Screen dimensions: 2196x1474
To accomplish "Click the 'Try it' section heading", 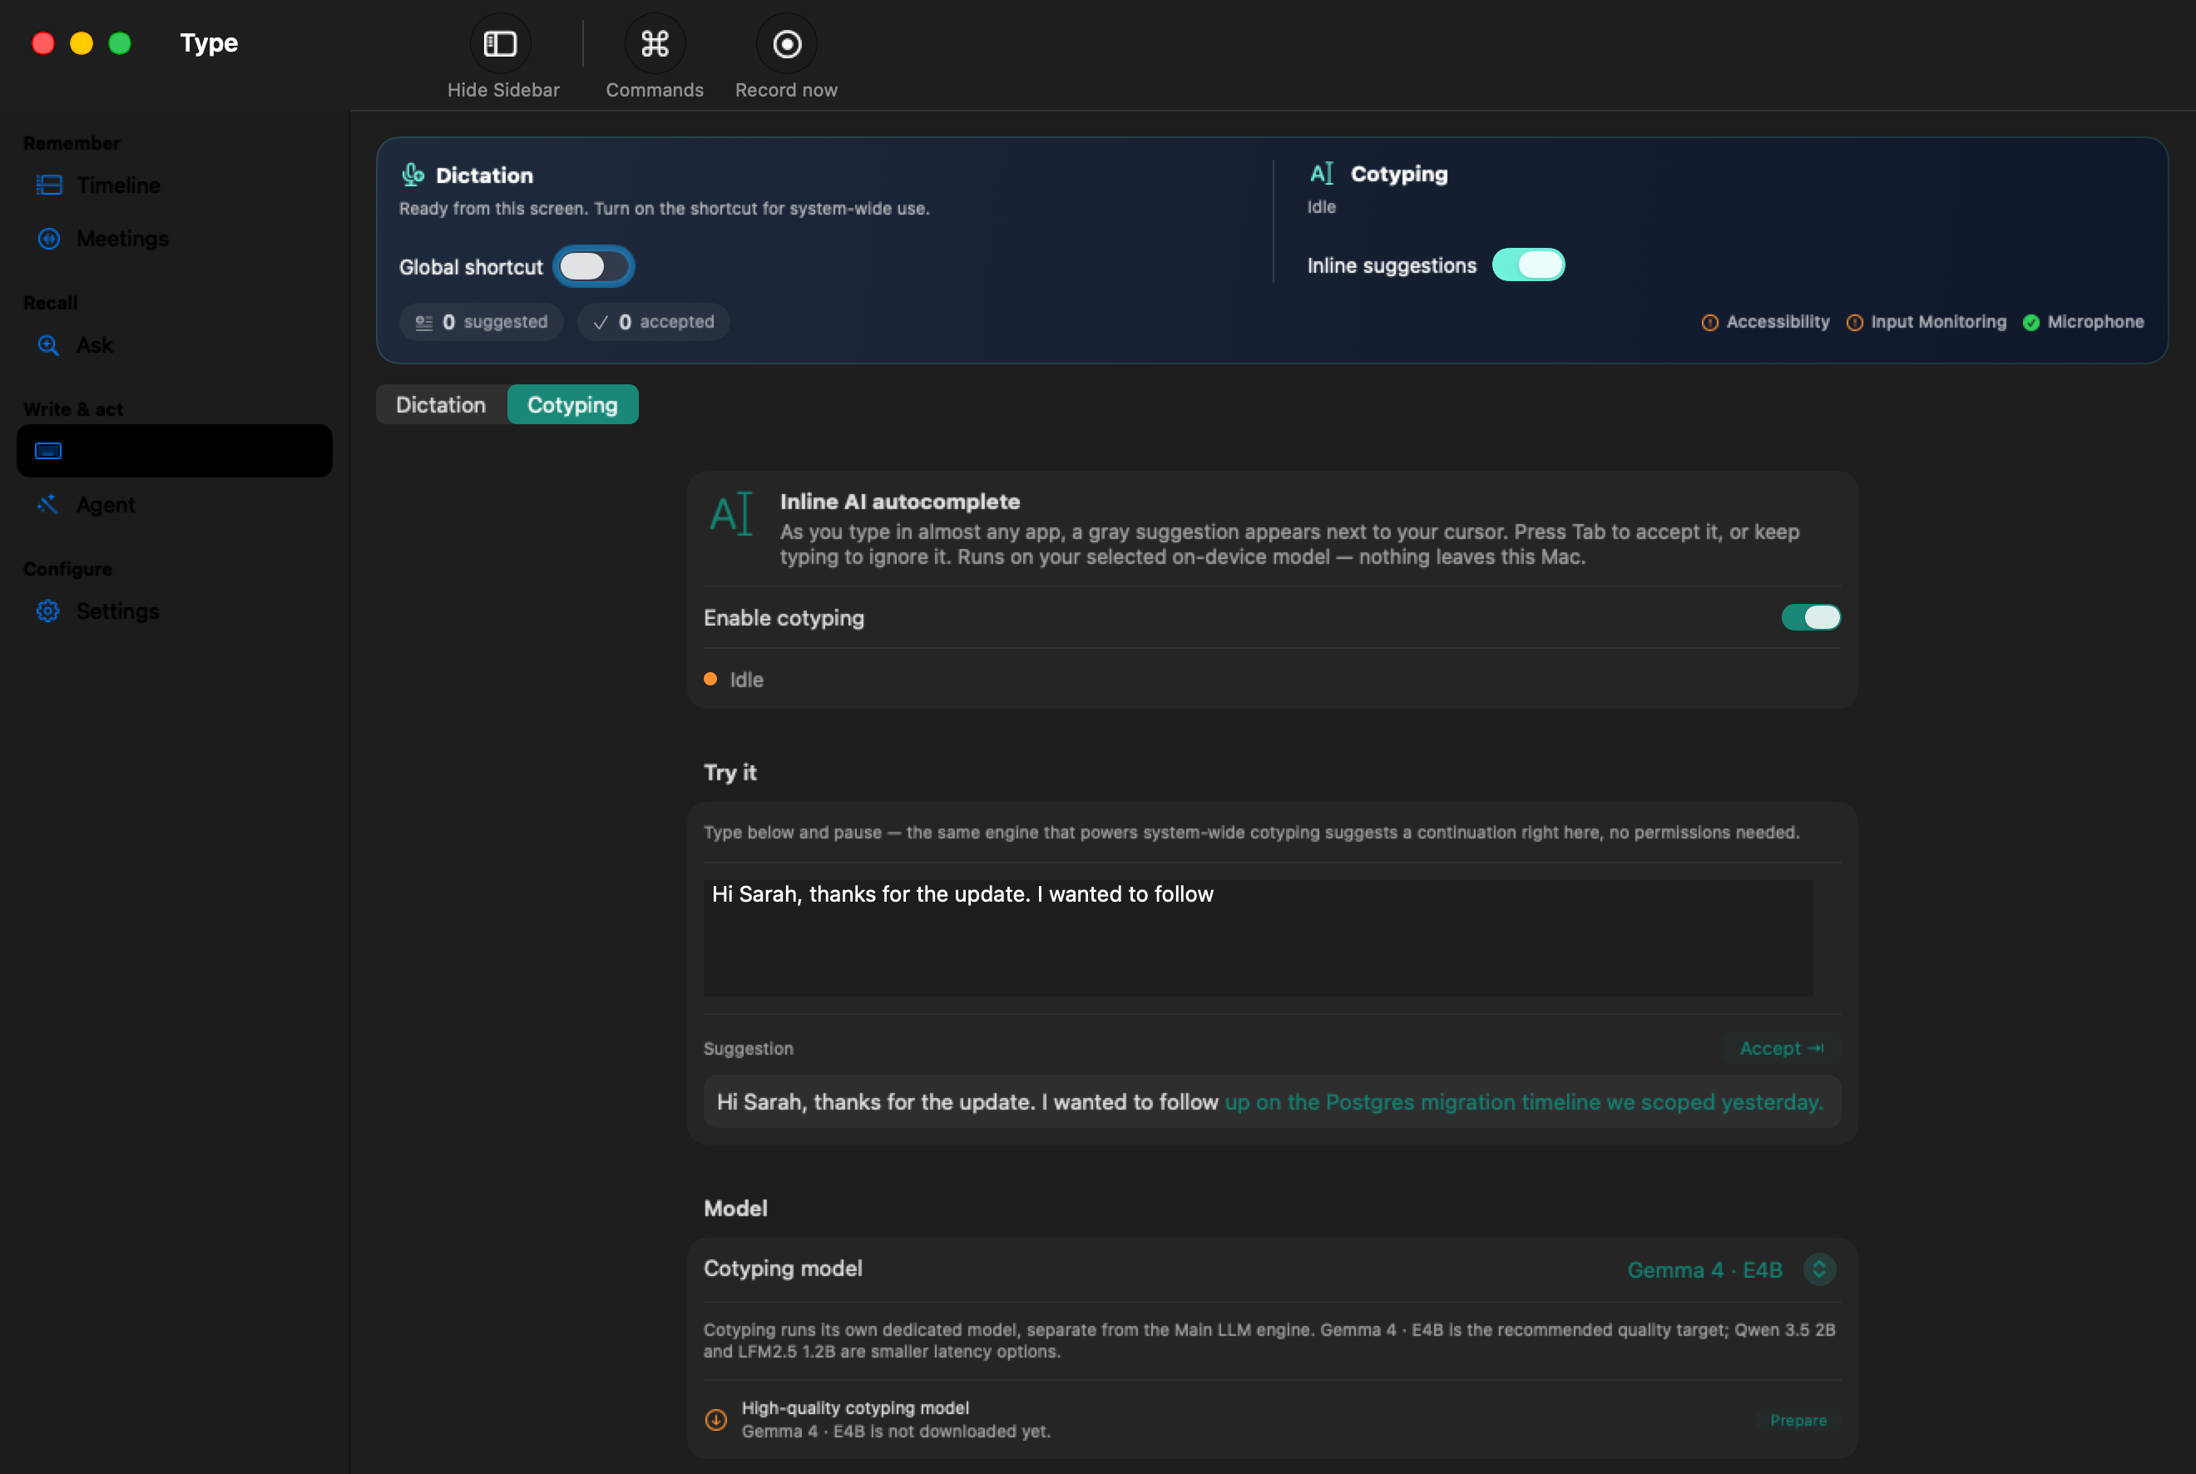I will [x=730, y=773].
